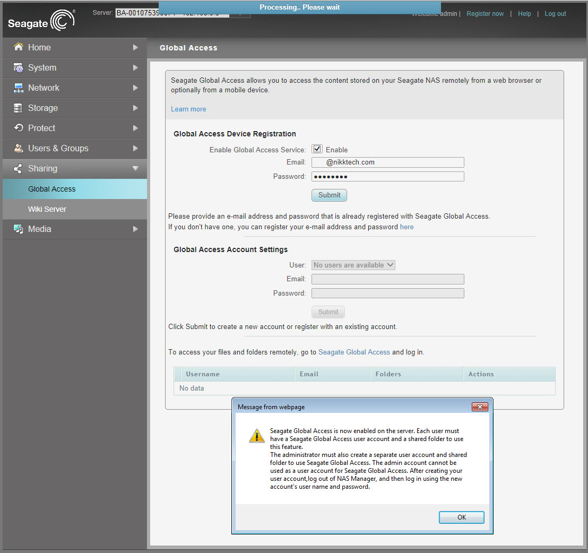Viewport: 588px width, 553px height.
Task: Open the Help link
Action: (524, 13)
